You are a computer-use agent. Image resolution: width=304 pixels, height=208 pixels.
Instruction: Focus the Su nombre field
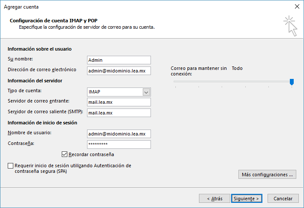[119, 60]
